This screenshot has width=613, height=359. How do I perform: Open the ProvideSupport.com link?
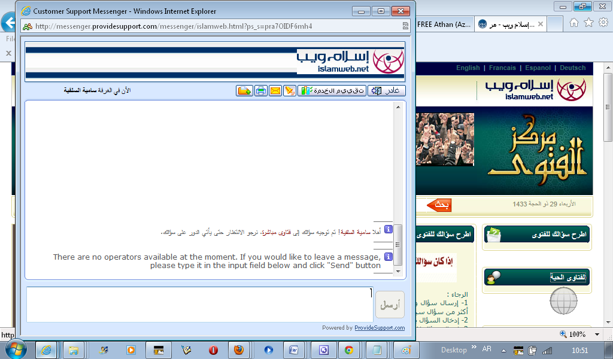coord(379,328)
